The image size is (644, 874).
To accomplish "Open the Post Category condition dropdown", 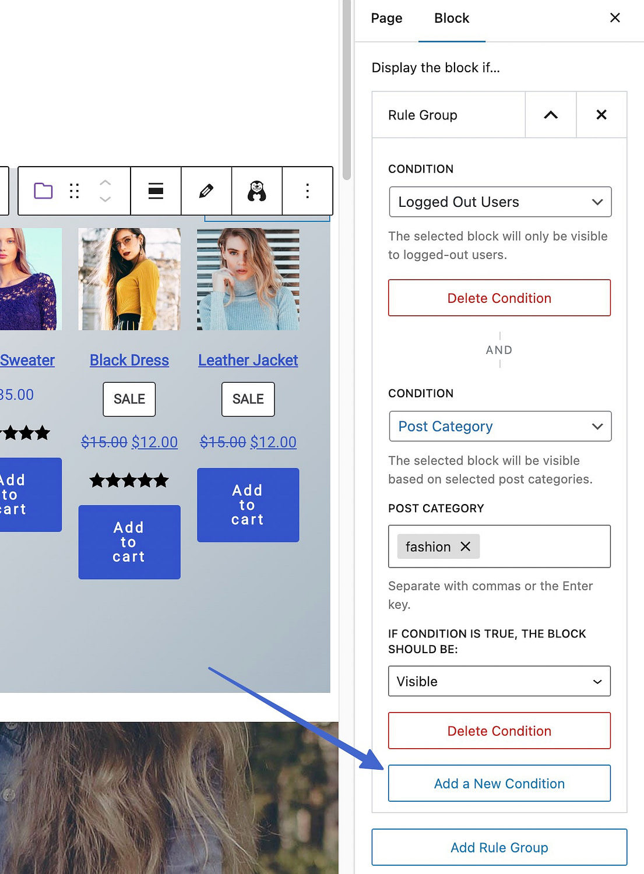I will [499, 426].
